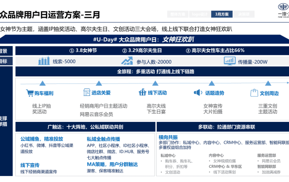Click the 网易云音乐会员 text under 进店关爱
The image size is (289, 182).
tap(96, 114)
